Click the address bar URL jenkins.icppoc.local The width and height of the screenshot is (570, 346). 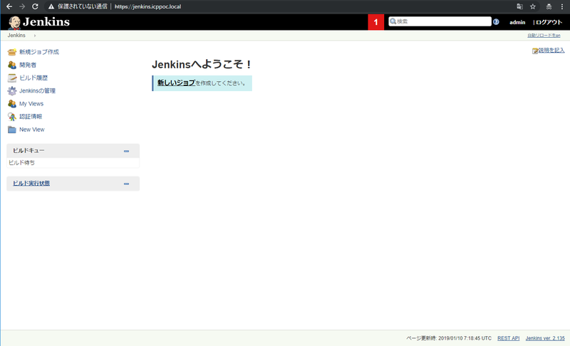click(147, 6)
